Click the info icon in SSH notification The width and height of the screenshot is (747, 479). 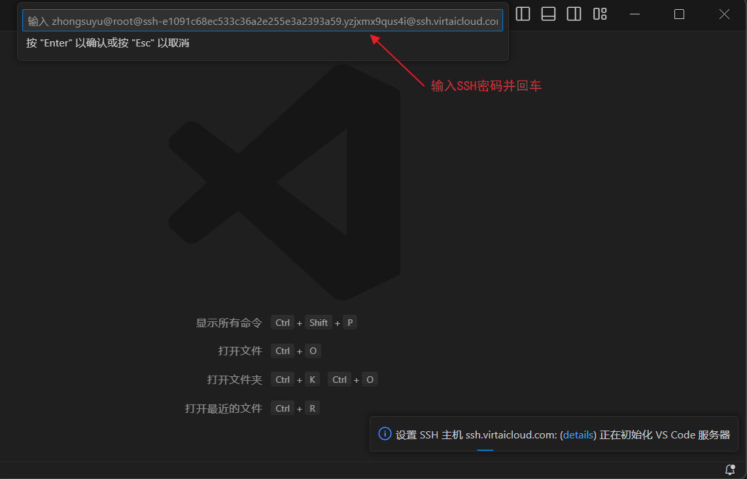pyautogui.click(x=385, y=434)
